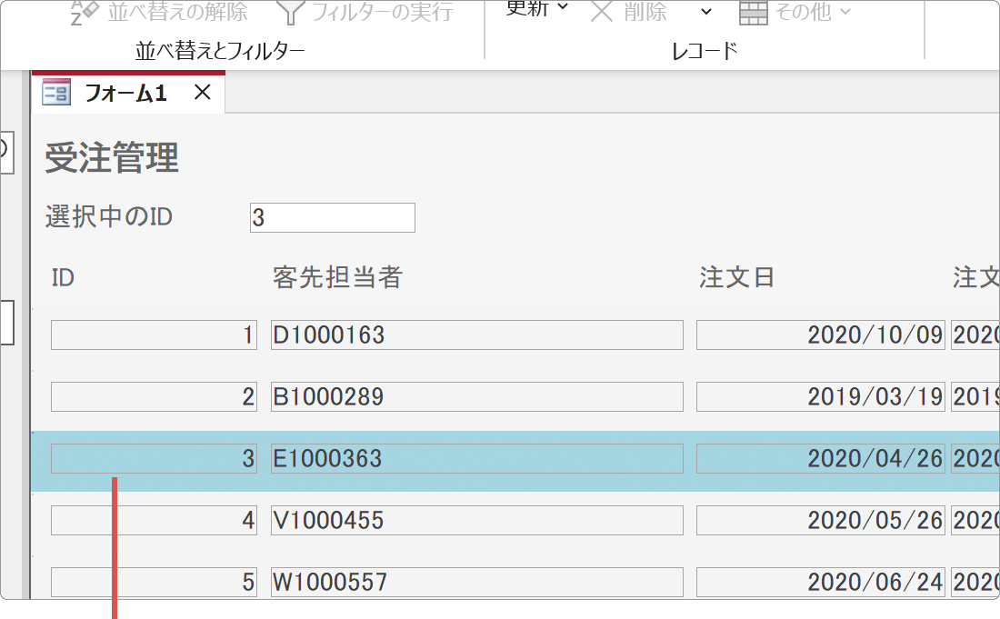Close the フォーム1 form tab
The image size is (1000, 619).
202,92
